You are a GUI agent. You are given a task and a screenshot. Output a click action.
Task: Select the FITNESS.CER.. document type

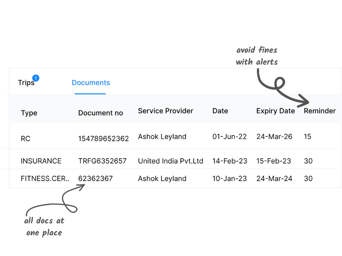(x=45, y=178)
